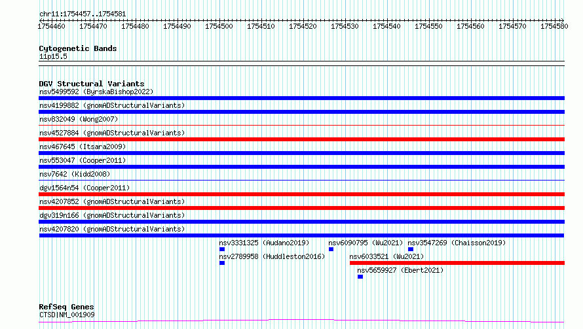Open variant nsv3547269 (Chaisson2019) label
Viewport: 583px width, 329px height.
click(457, 243)
